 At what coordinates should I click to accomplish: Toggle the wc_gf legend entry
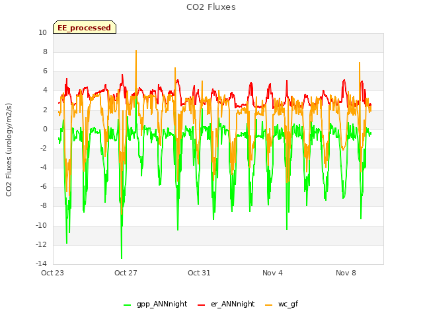(282, 304)
